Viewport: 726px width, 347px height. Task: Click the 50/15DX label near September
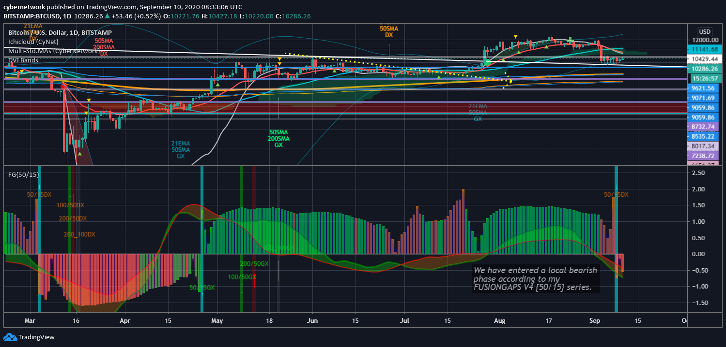(x=616, y=195)
